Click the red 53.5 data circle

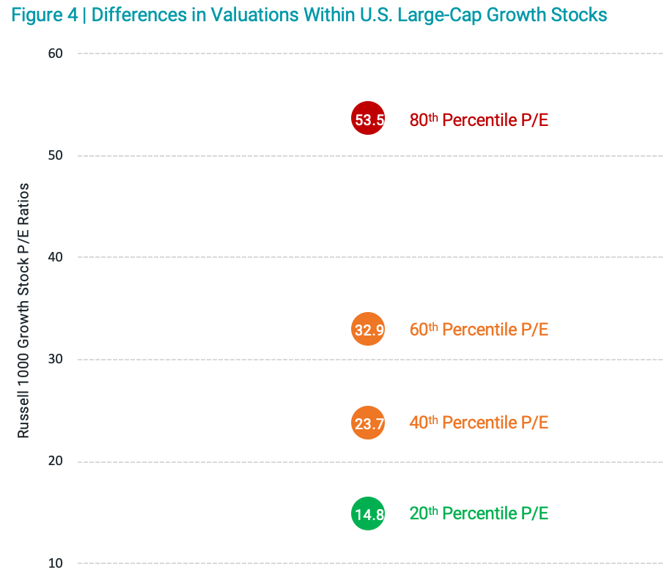(x=368, y=119)
